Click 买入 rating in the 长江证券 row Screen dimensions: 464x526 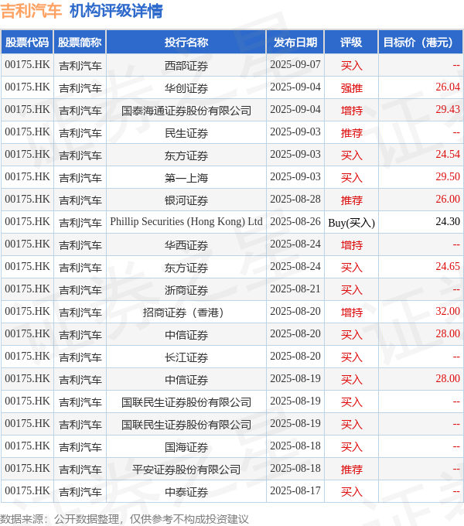point(351,357)
